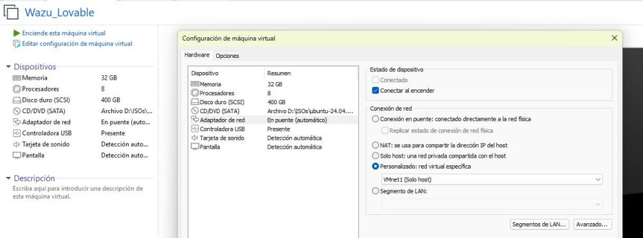Select the Memoria icon in hardware list
643x238 pixels.
pos(195,84)
